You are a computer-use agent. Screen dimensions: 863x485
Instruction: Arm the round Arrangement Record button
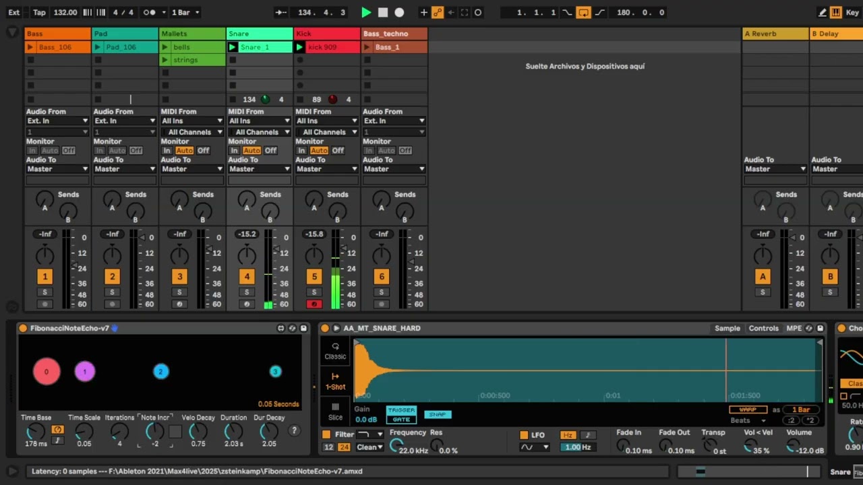pyautogui.click(x=399, y=12)
